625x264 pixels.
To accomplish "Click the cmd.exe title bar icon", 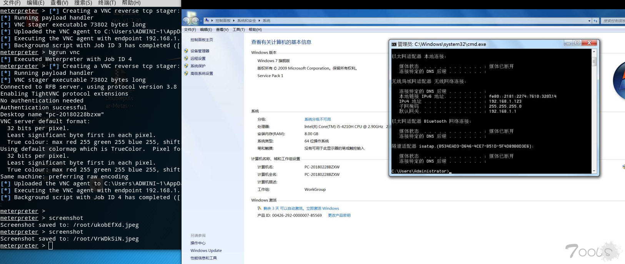I will (394, 44).
